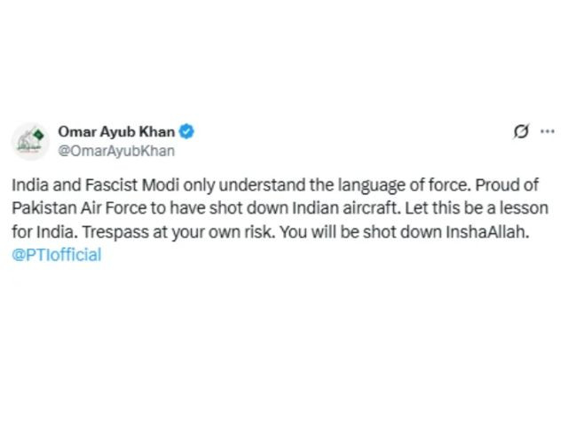The height and width of the screenshot is (426, 568).
Task: Click the words 'Proud of' in the first line
Action: 507,185
